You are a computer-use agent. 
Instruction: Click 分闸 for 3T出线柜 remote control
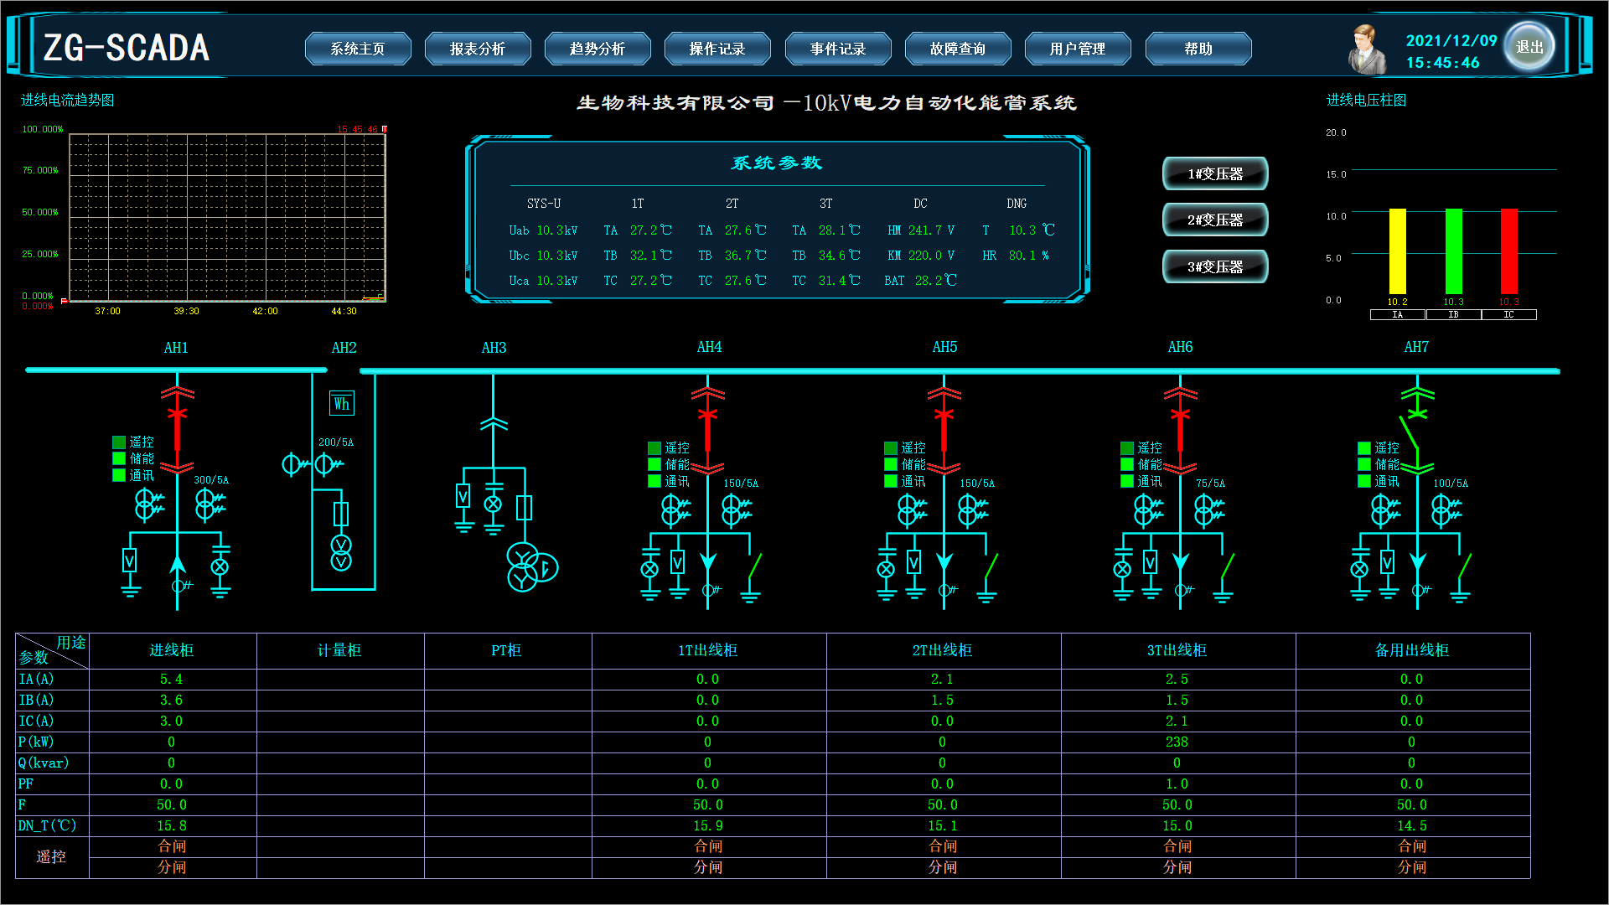click(x=1177, y=867)
